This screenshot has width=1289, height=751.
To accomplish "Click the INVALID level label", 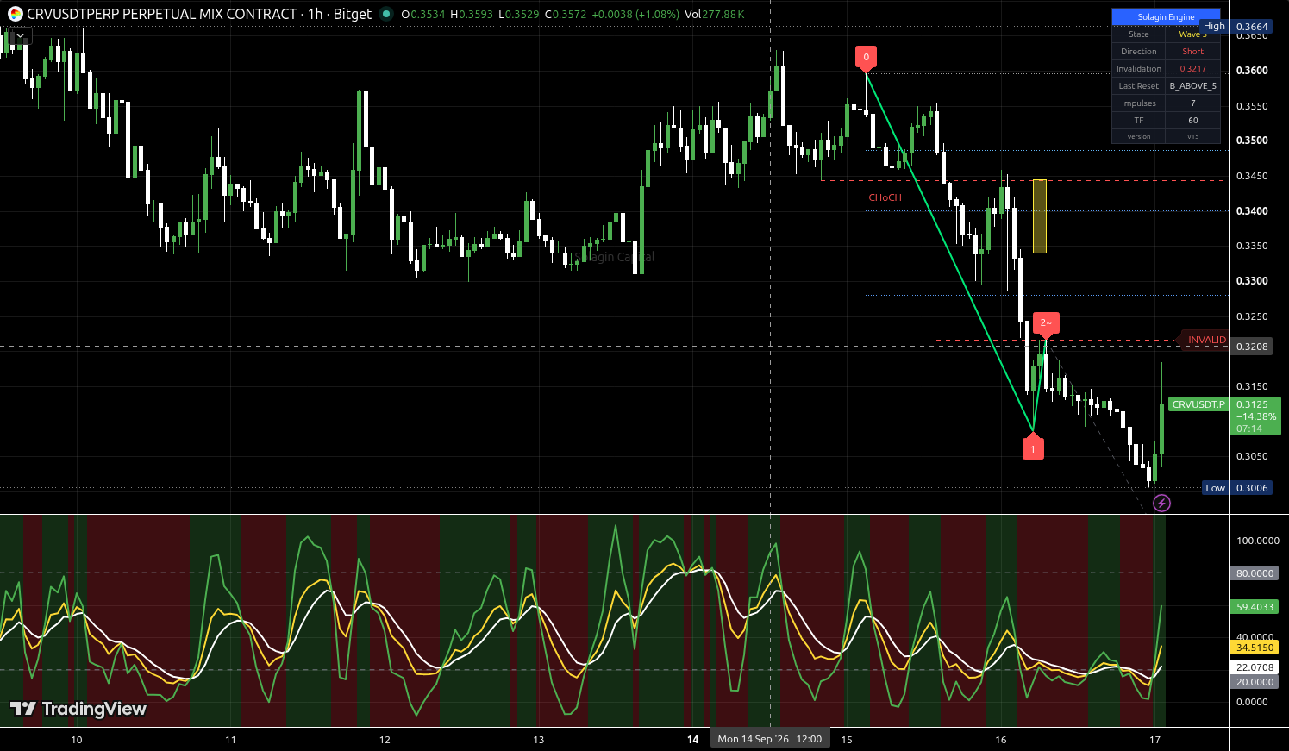I will (x=1205, y=340).
